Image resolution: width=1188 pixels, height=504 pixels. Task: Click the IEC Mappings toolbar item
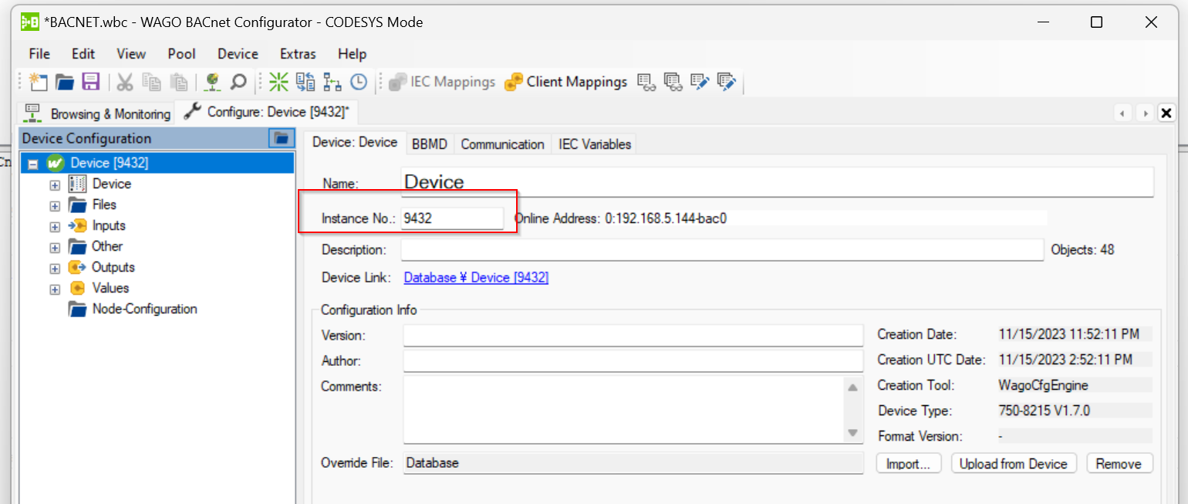[x=442, y=81]
